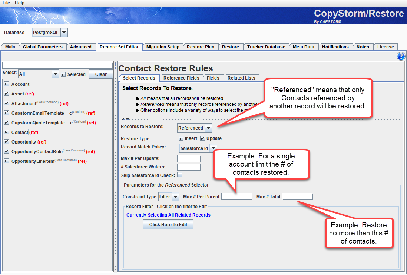
Task: Focus the Max # Per Parent field
Action: coord(236,197)
